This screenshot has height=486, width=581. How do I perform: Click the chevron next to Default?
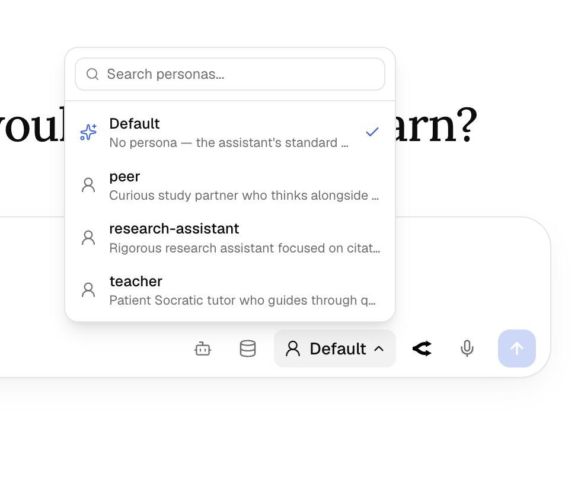[x=379, y=348]
